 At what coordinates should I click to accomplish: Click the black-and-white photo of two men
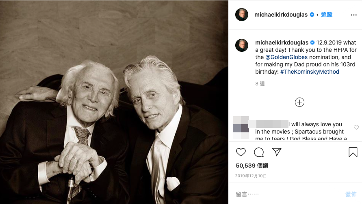pos(114,102)
